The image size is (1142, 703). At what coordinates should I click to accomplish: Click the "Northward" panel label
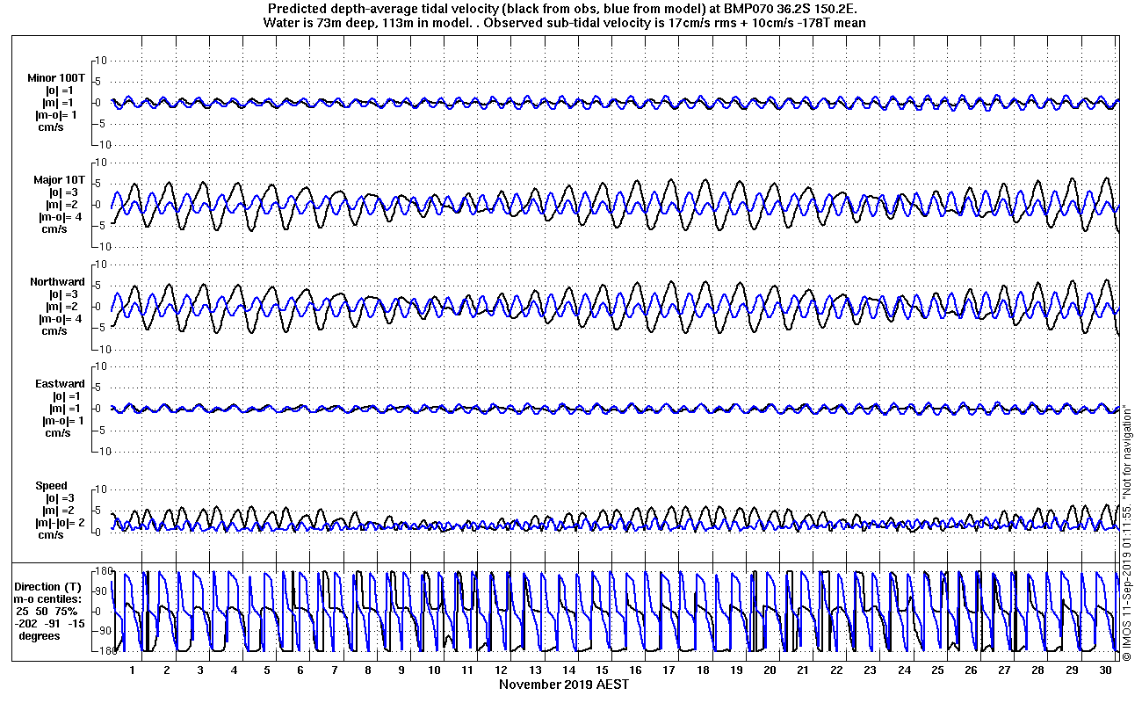[57, 282]
